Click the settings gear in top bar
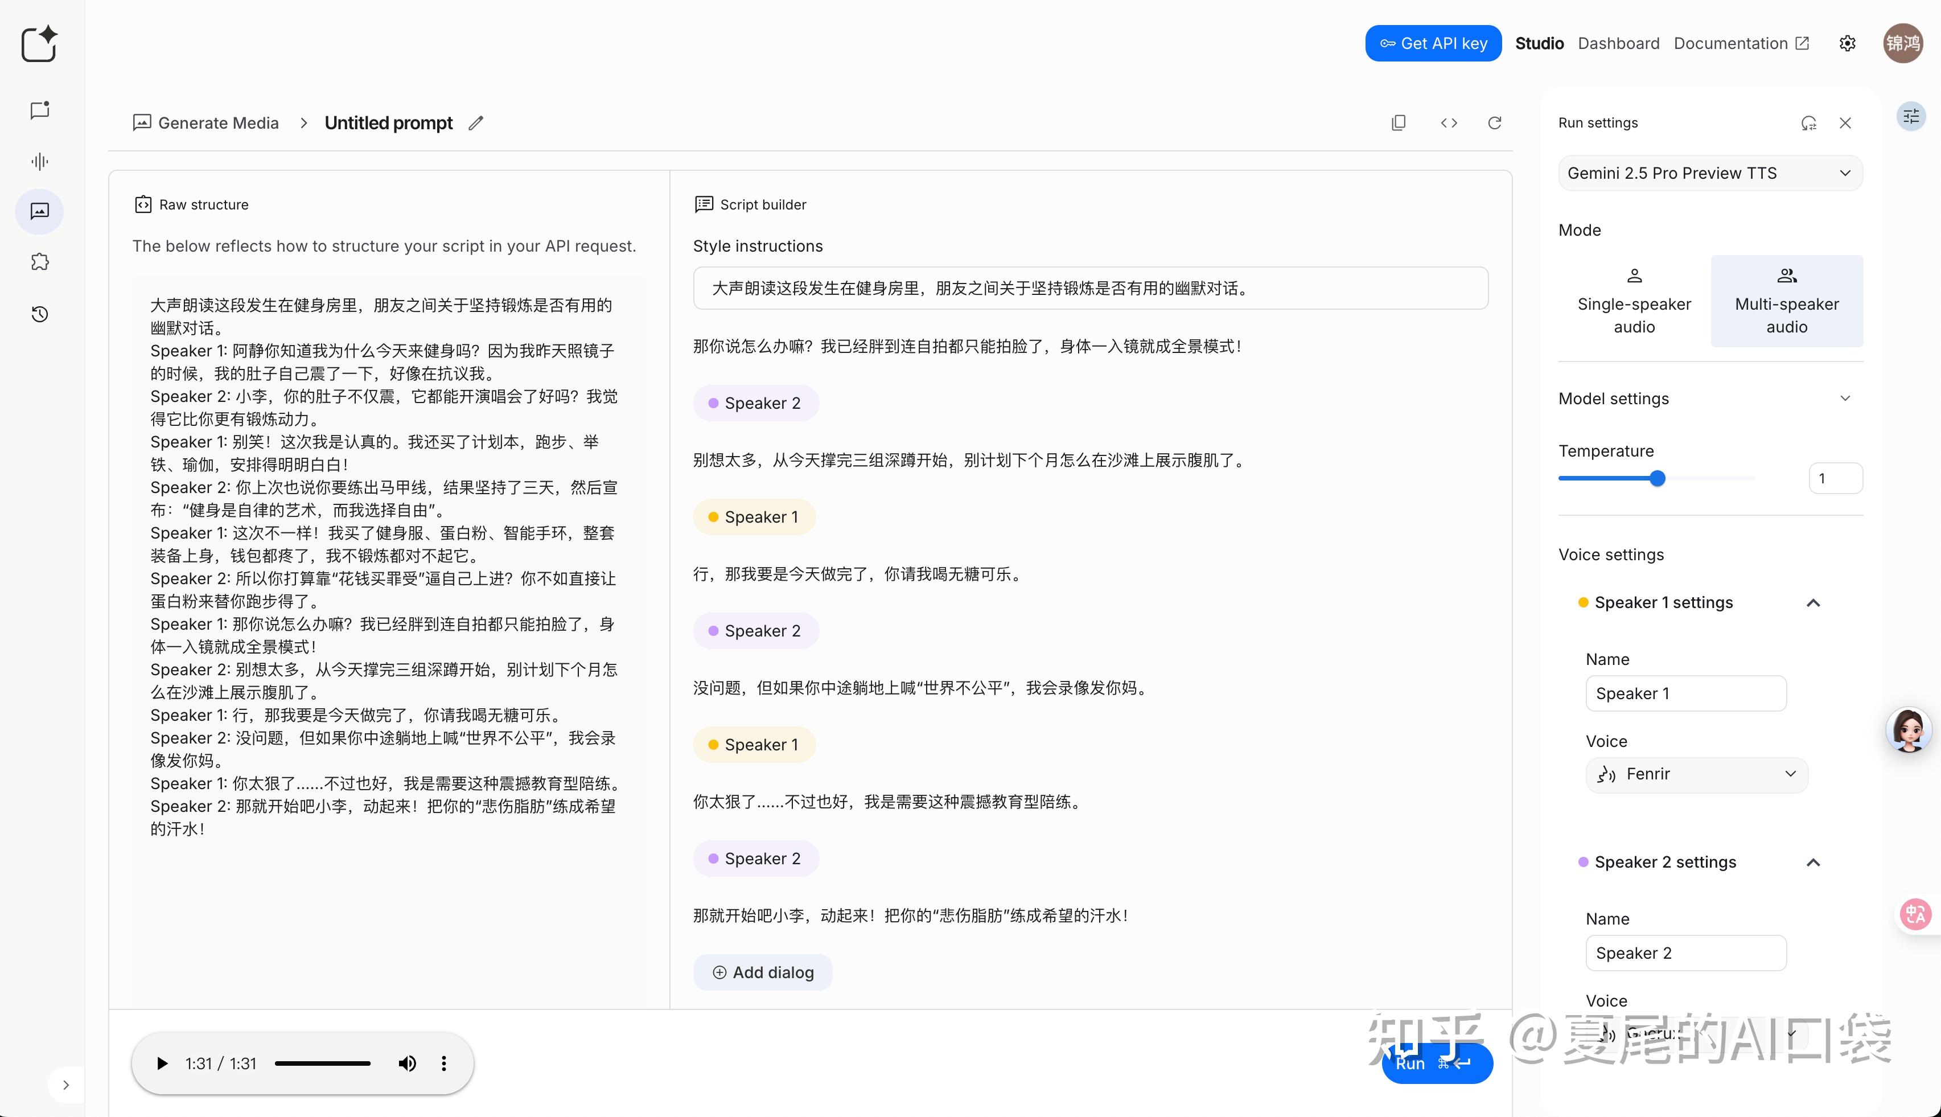Viewport: 1941px width, 1117px height. pos(1848,44)
